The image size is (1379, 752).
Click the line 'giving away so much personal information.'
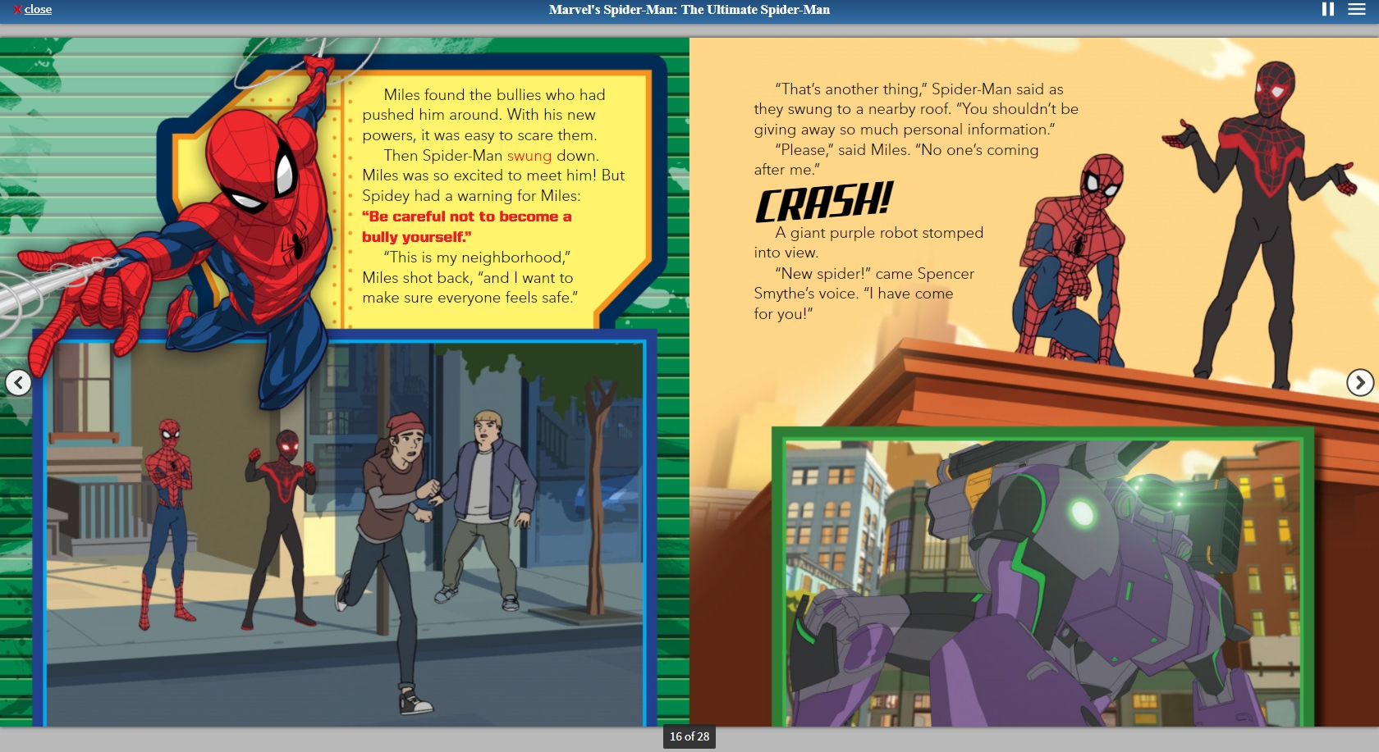[x=905, y=130]
